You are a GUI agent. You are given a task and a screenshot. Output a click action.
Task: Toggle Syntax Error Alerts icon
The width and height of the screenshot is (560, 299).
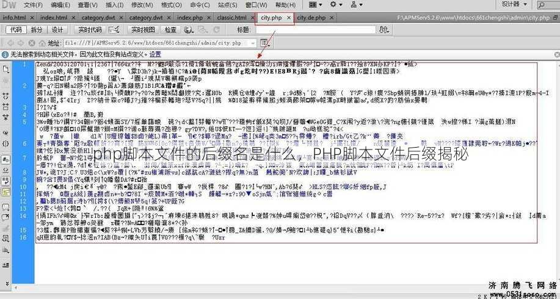5,192
